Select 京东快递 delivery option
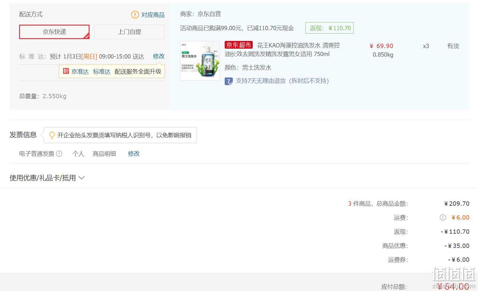This screenshot has width=478, height=291. 54,32
